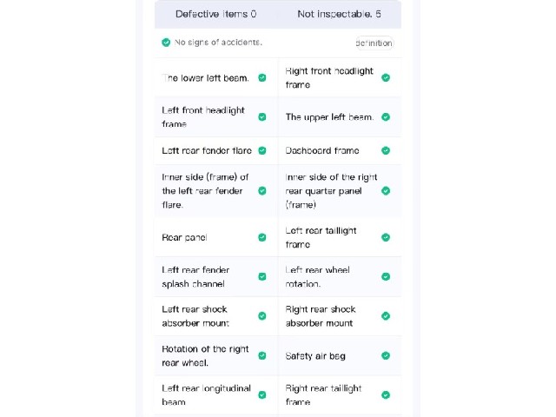Click check mark beside Left rear fender flare
556x417 pixels.
tap(262, 150)
